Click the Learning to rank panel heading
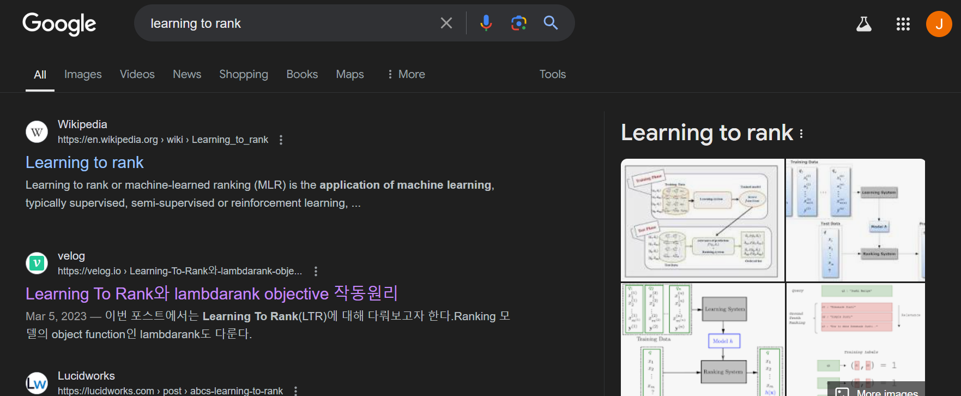The image size is (961, 396). (x=707, y=133)
